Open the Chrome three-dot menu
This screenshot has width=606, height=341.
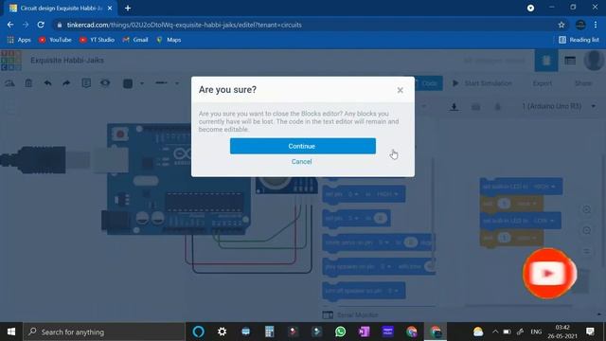pos(596,25)
